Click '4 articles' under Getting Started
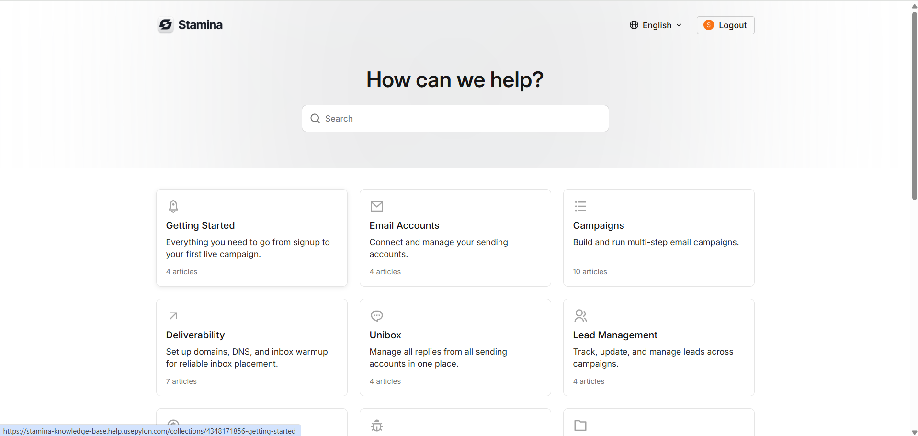 coord(181,272)
